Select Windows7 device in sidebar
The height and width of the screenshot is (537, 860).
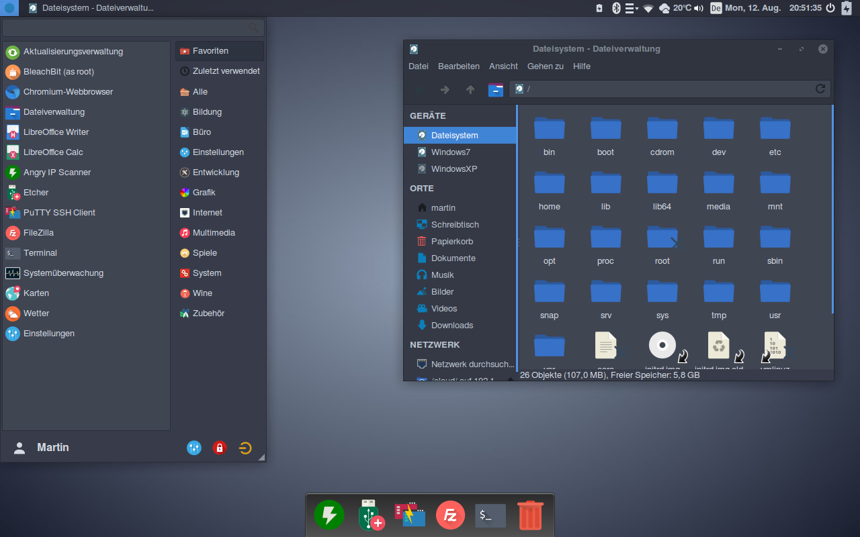pos(460,152)
